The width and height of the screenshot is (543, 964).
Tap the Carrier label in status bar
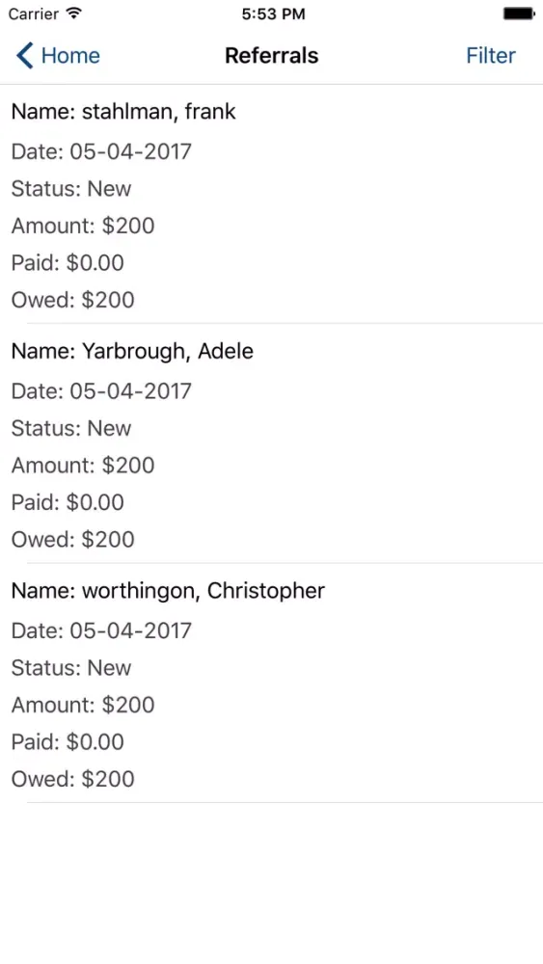(x=33, y=13)
